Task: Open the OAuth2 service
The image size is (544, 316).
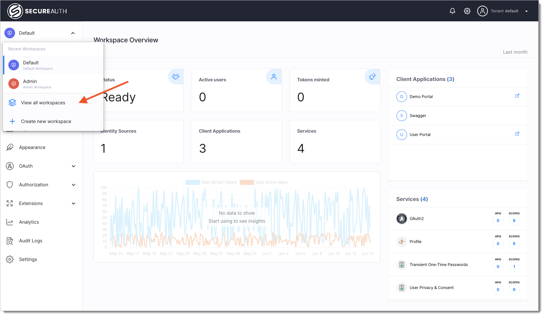Action: pyautogui.click(x=458, y=219)
